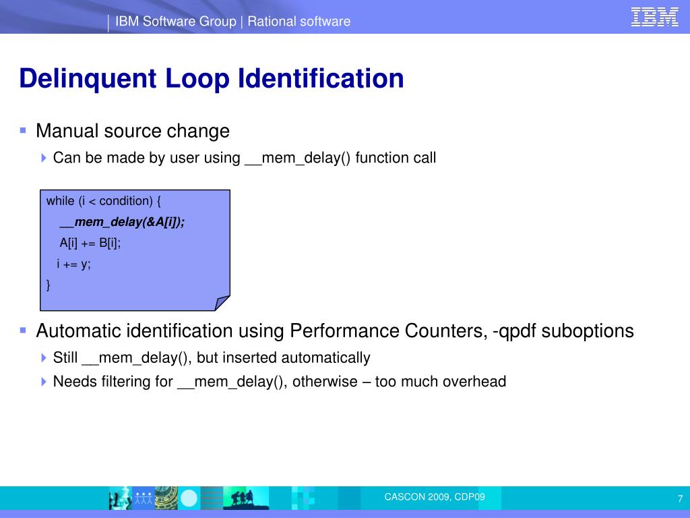
Task: Click the code line 'while (i < condition) {'
Action: [x=103, y=201]
